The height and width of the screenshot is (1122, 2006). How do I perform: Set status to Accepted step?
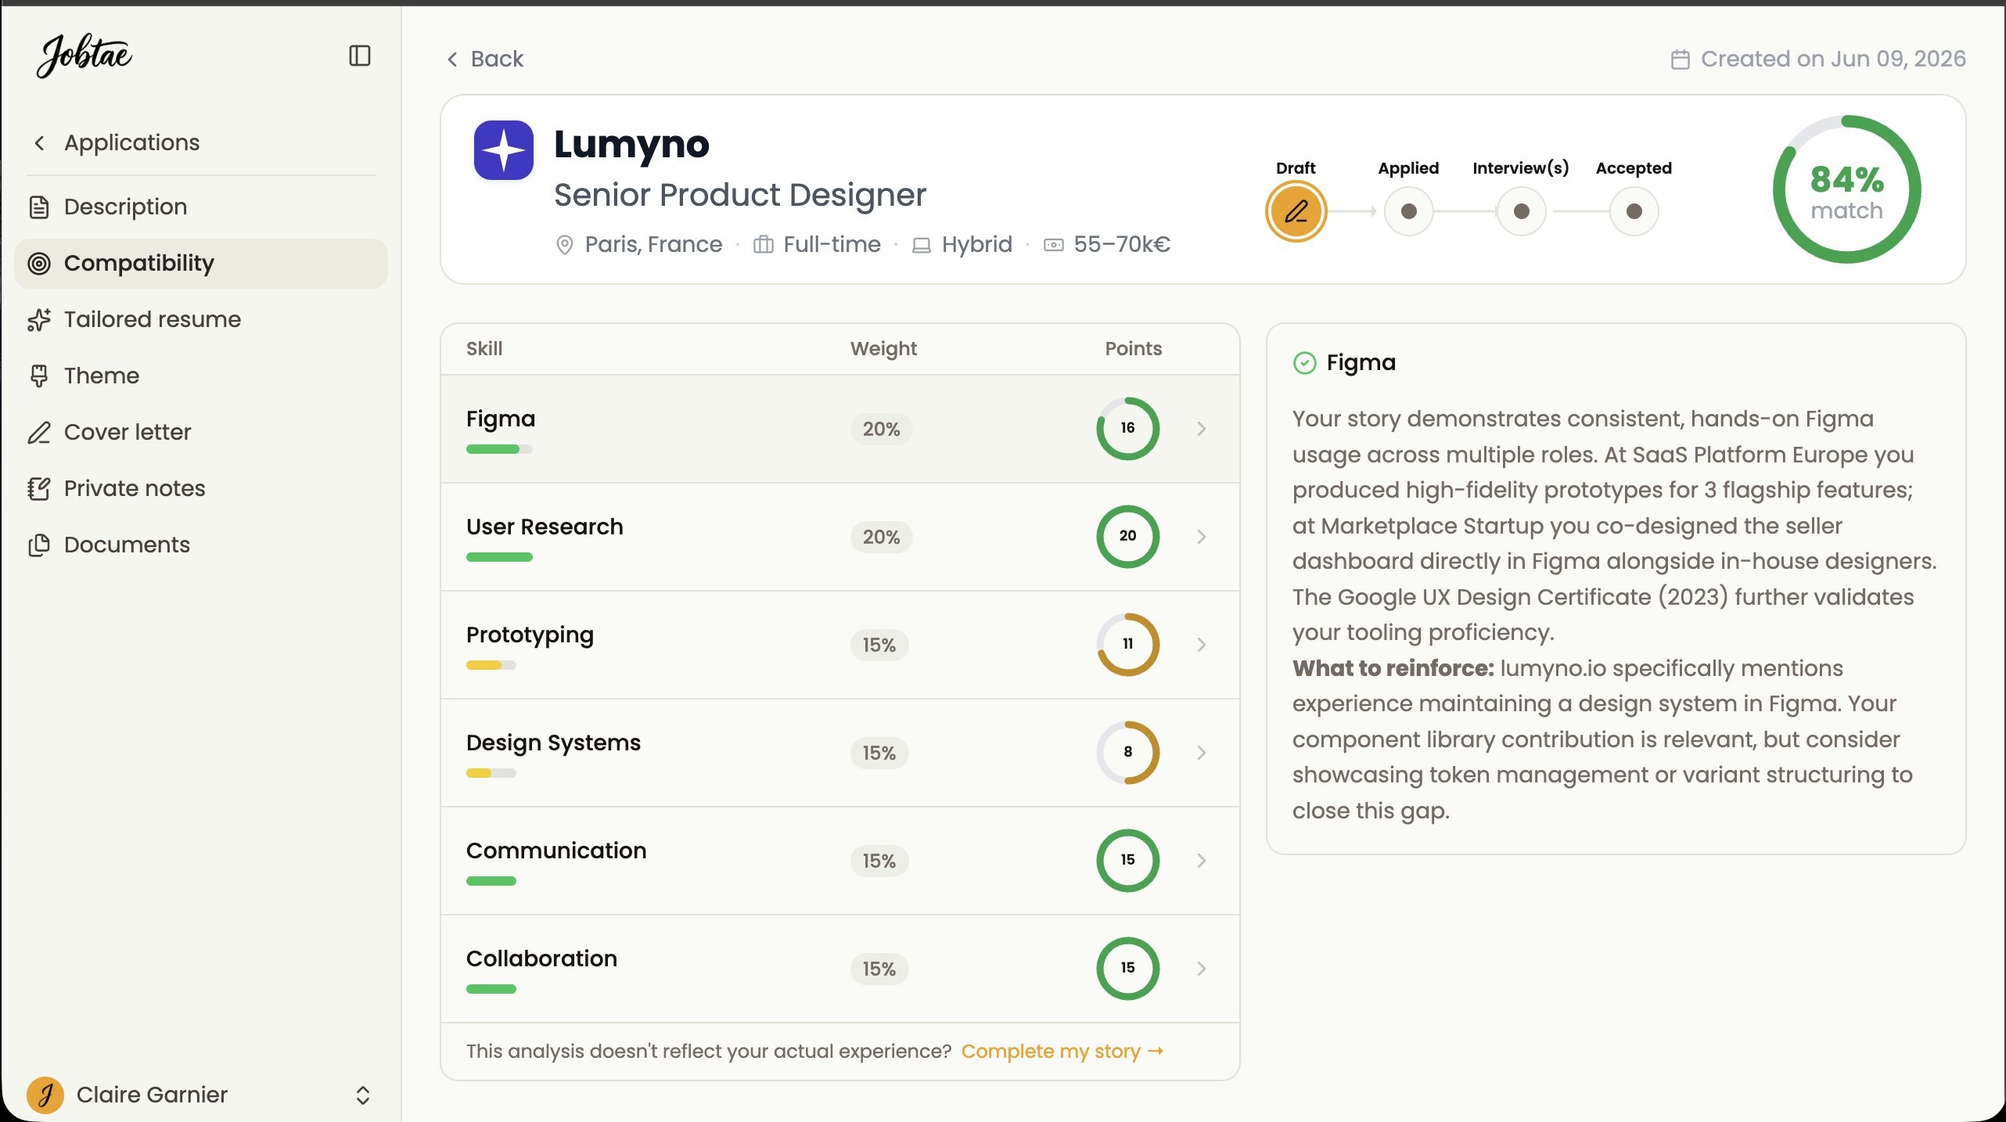coord(1634,211)
